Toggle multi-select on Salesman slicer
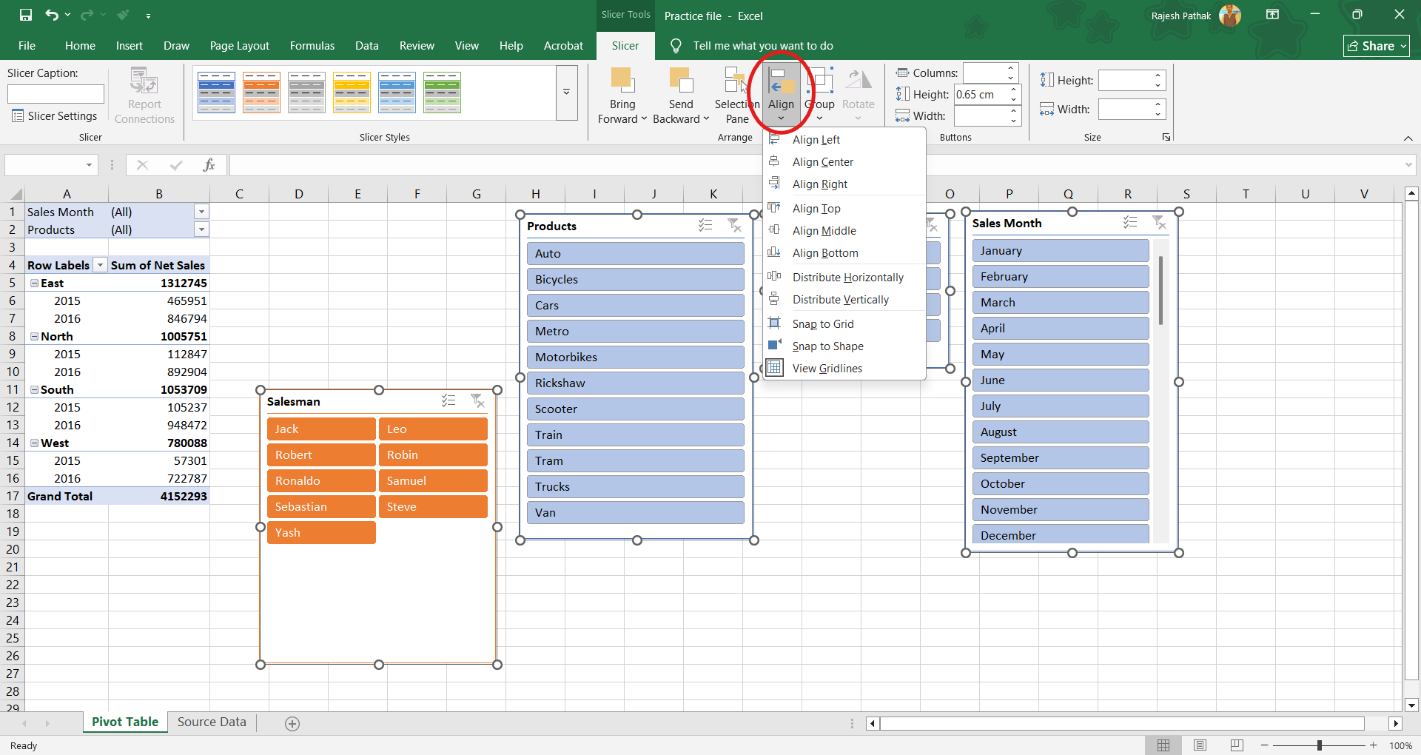The height and width of the screenshot is (755, 1421). 449,401
